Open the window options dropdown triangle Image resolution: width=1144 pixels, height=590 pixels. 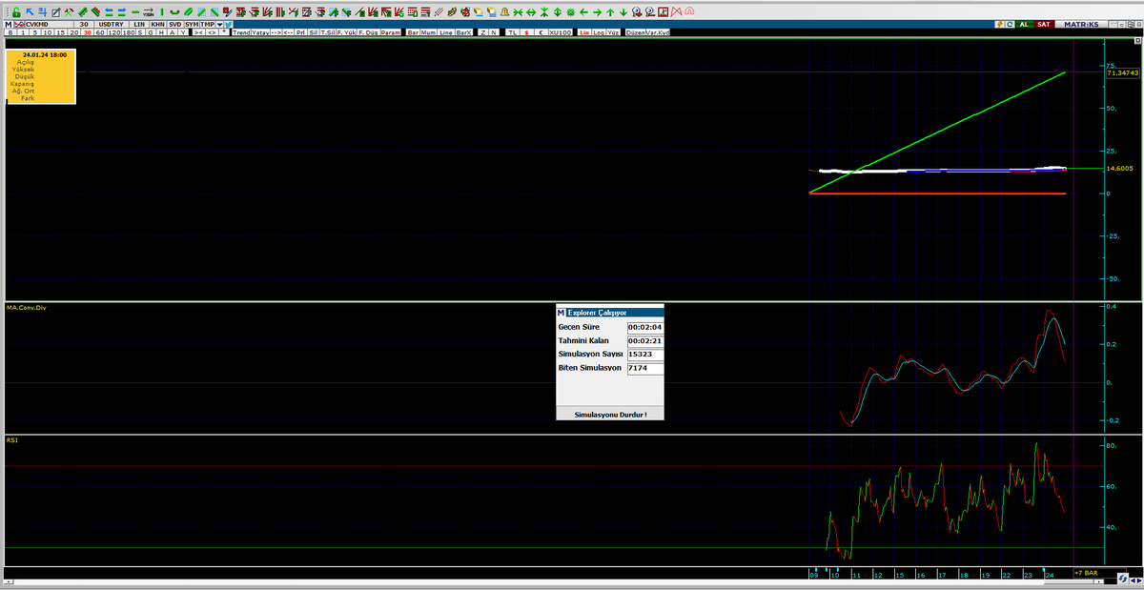(x=1113, y=25)
